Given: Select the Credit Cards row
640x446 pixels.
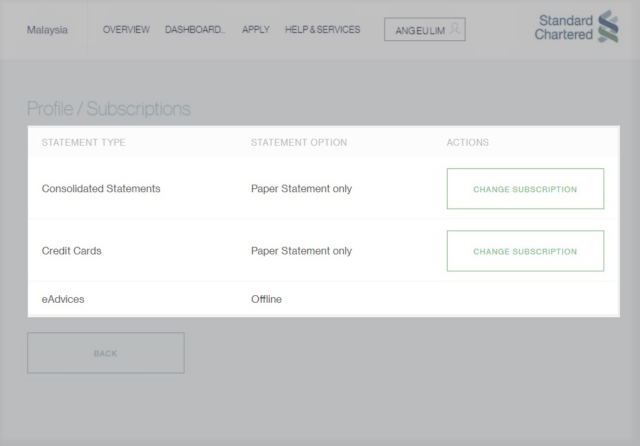Looking at the screenshot, I should click(x=71, y=251).
